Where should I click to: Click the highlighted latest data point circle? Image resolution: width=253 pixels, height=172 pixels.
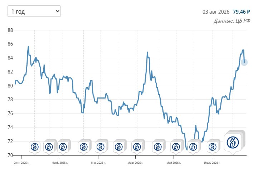pos(244,62)
